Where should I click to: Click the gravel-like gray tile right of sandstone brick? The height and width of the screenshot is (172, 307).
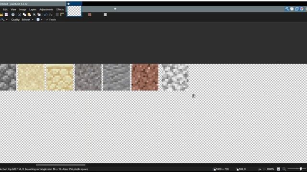click(x=88, y=77)
